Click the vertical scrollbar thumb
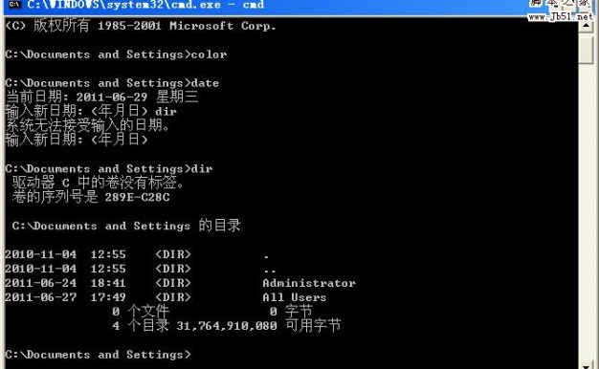Image resolution: width=599 pixels, height=369 pixels. coord(586,49)
